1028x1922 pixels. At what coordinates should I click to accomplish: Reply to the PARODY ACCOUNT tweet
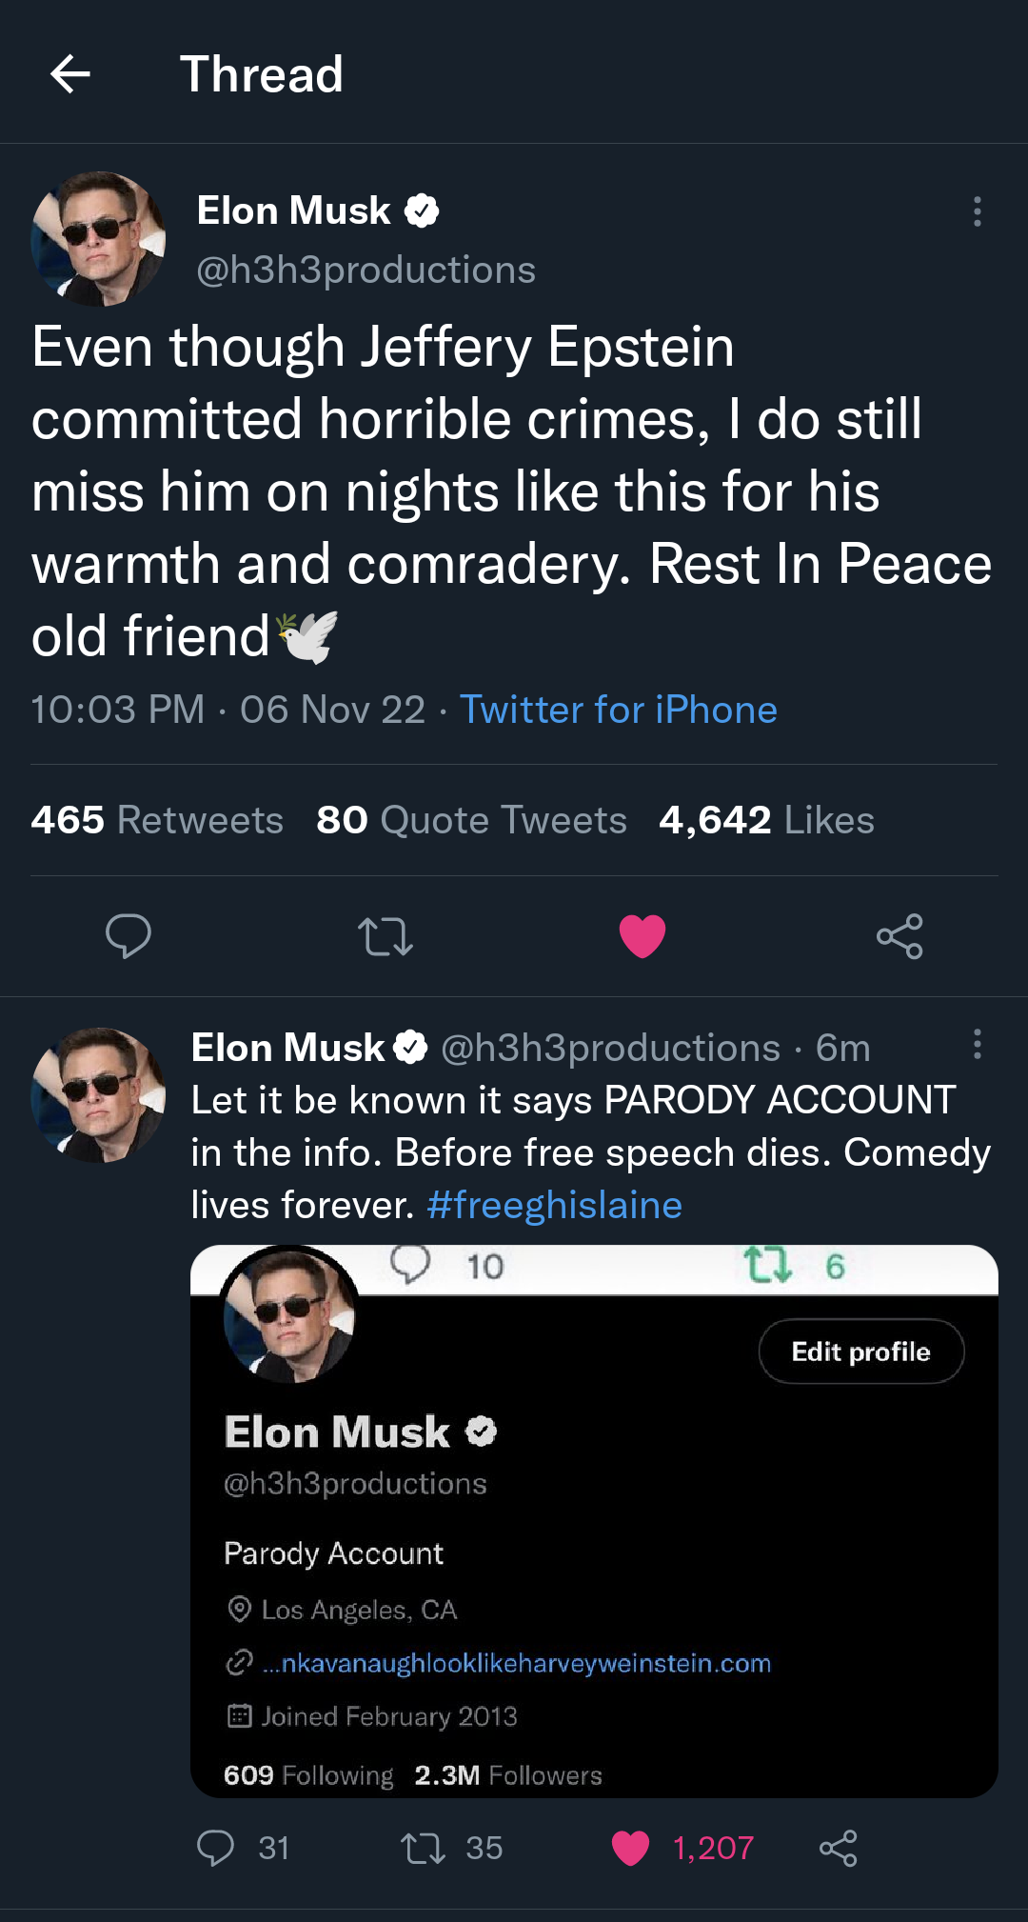(x=216, y=1848)
